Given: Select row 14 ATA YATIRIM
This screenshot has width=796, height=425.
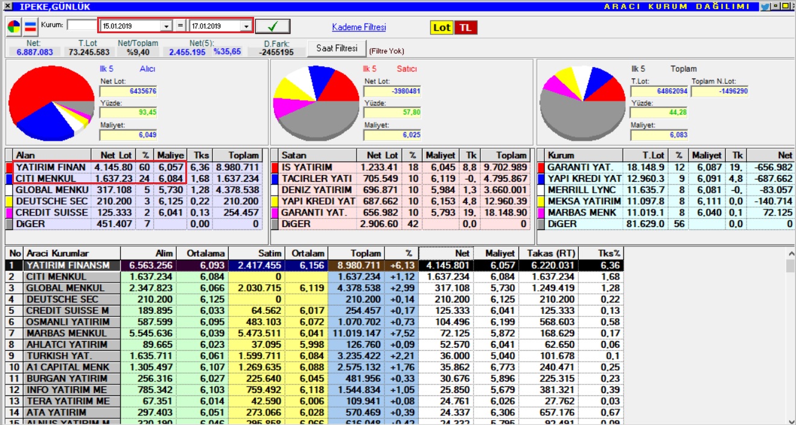Looking at the screenshot, I should [x=314, y=413].
